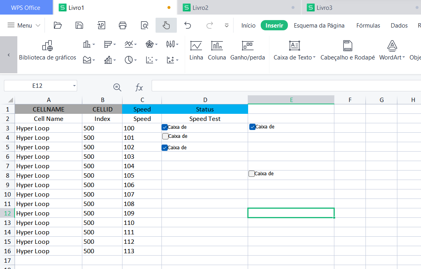Expand the Name Box dropdown
Image resolution: width=421 pixels, height=269 pixels.
pos(74,86)
